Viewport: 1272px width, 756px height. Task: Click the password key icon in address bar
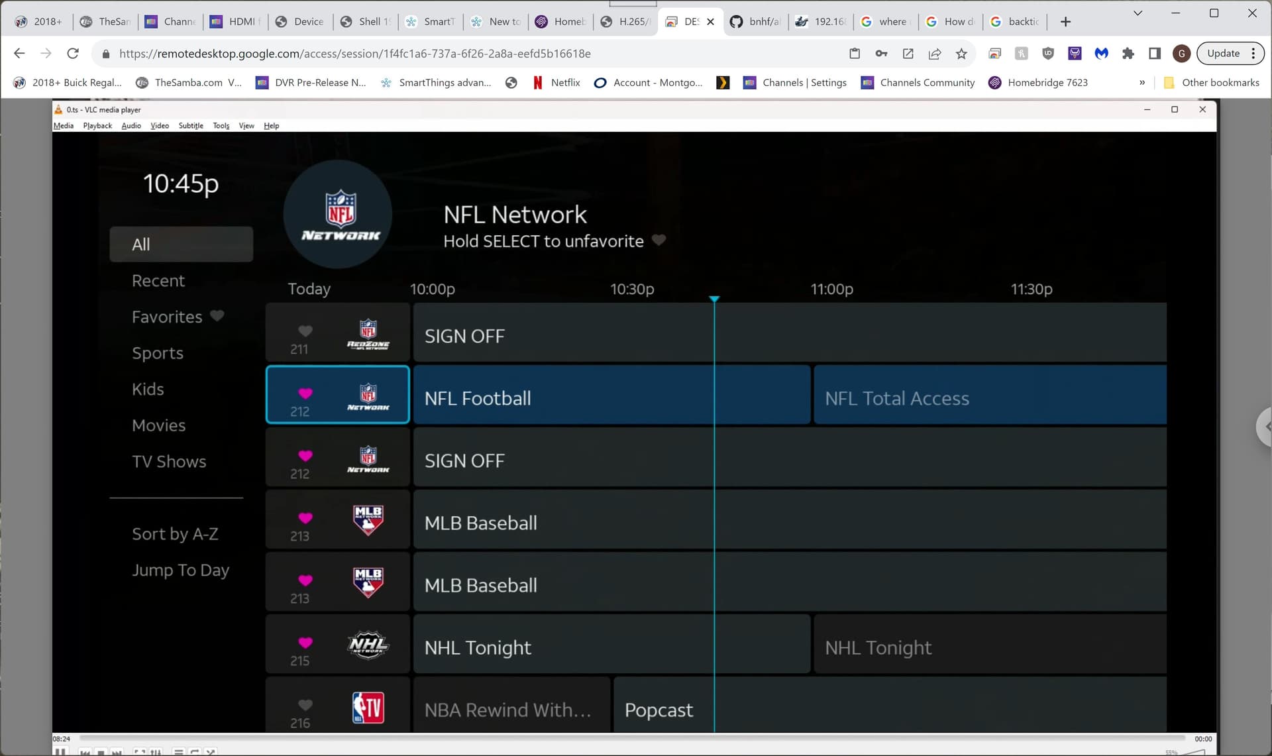click(x=881, y=54)
